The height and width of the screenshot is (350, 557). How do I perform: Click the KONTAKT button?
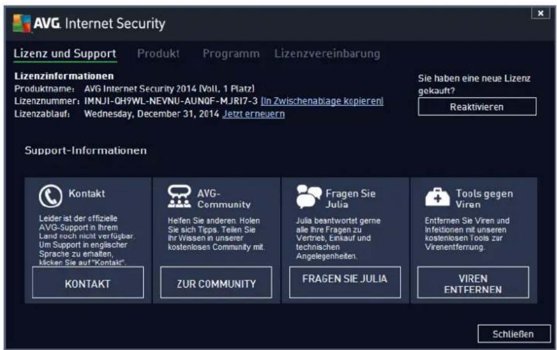pyautogui.click(x=88, y=282)
